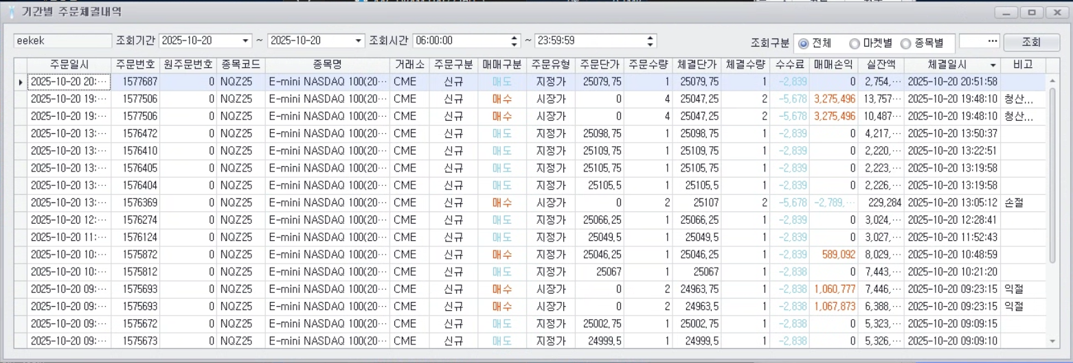Click the 주문수량 column header
This screenshot has height=363, width=1073.
pos(648,65)
